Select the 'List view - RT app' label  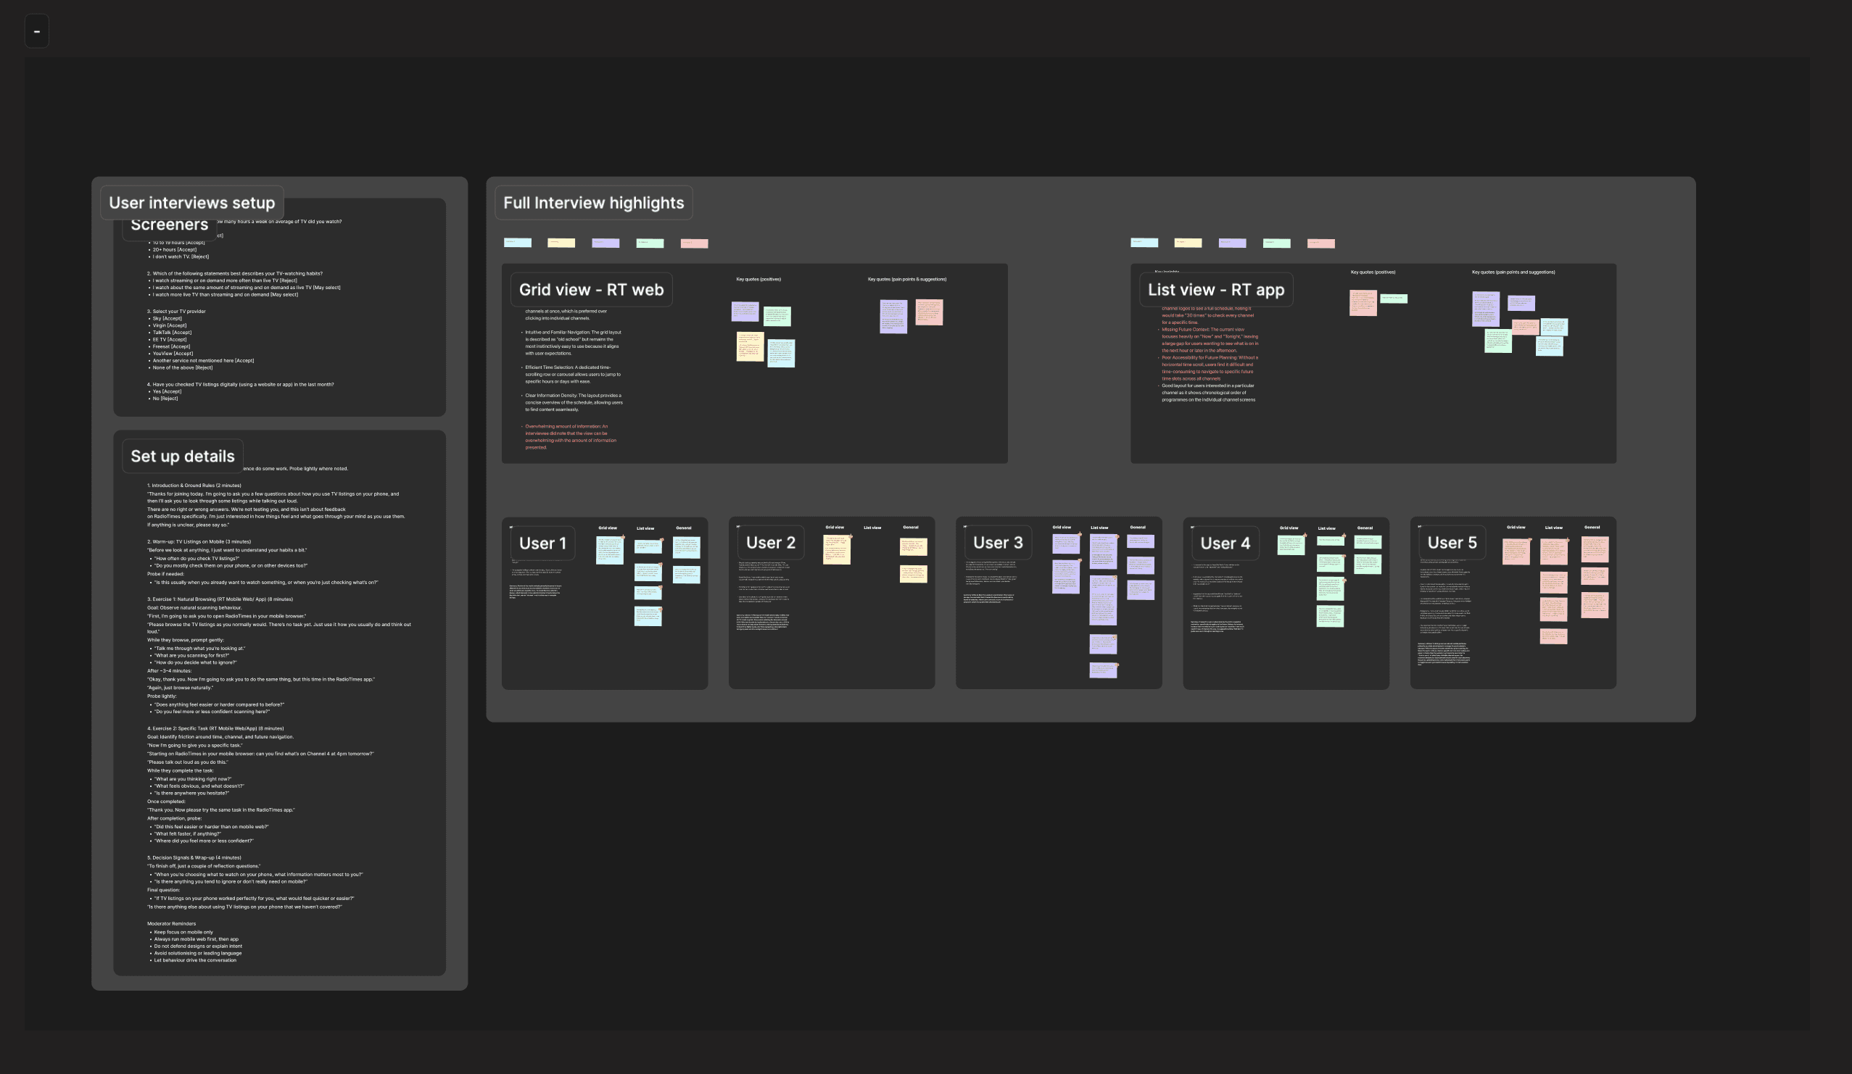(1215, 289)
